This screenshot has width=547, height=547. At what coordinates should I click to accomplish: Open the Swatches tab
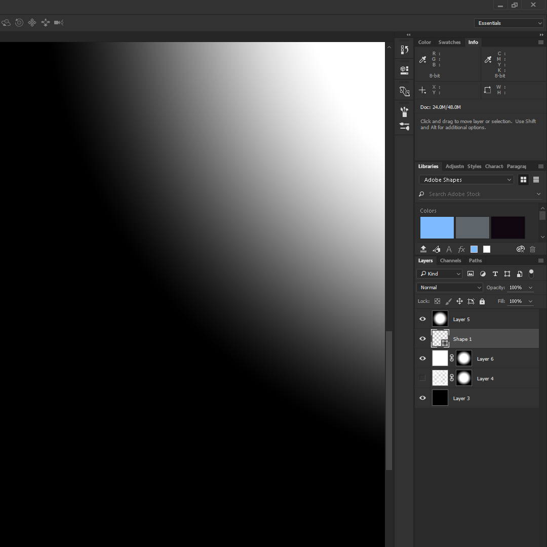point(449,42)
